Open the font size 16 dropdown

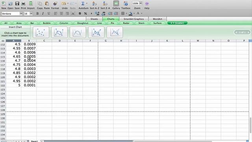point(31,14)
